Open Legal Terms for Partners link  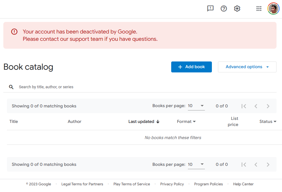pyautogui.click(x=82, y=184)
